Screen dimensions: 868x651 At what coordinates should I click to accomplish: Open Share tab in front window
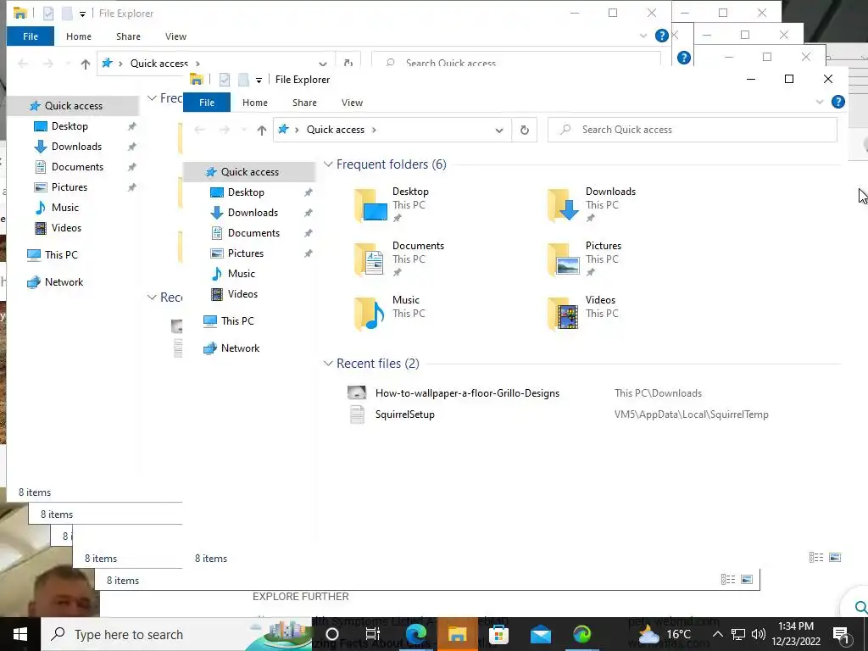(x=304, y=103)
